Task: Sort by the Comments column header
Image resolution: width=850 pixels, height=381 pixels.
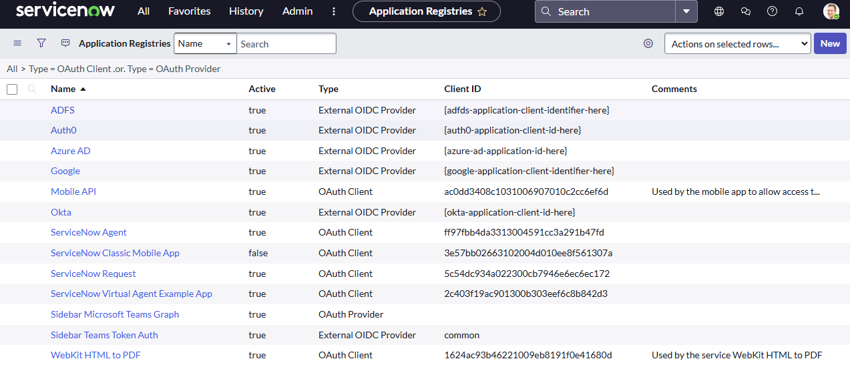Action: click(674, 89)
